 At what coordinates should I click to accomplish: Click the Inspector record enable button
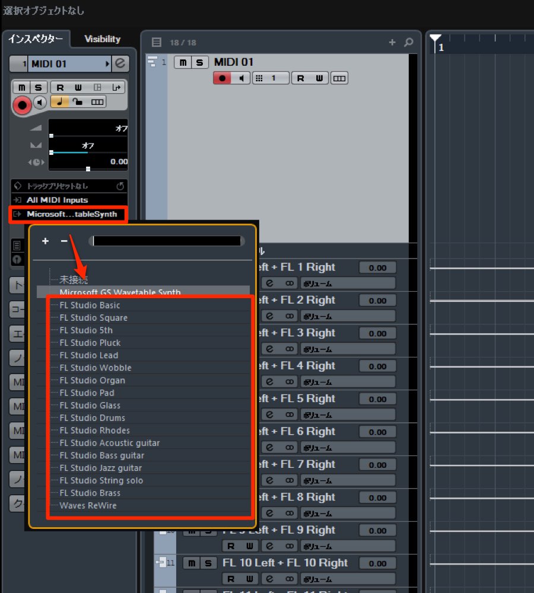pos(22,105)
